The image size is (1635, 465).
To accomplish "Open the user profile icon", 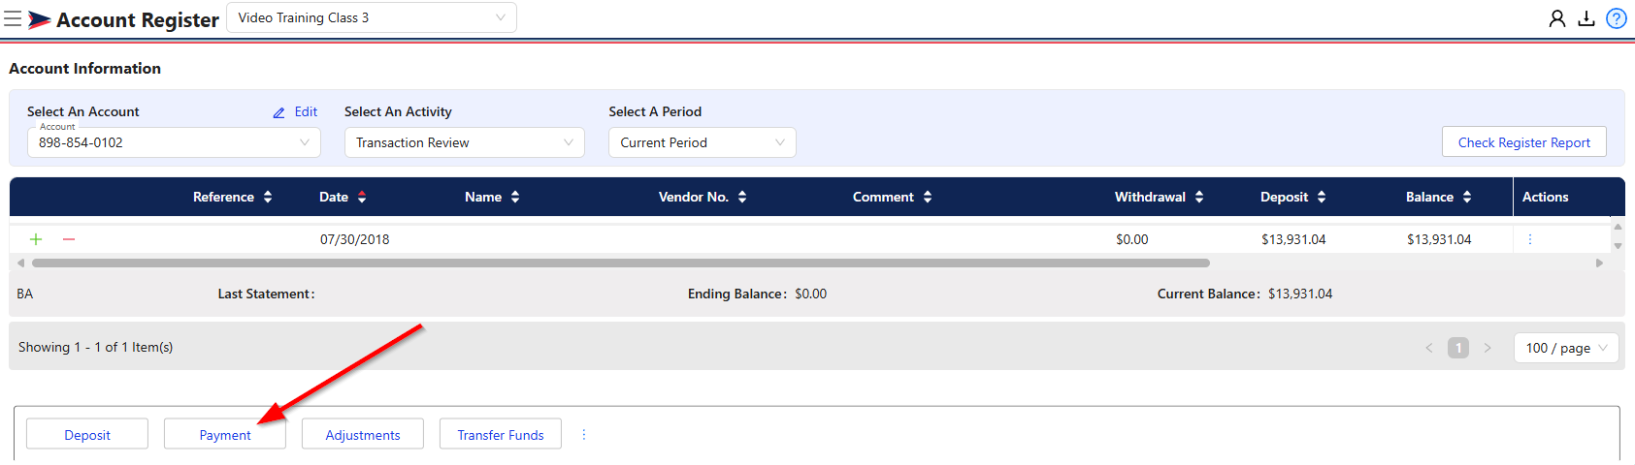I will tap(1557, 18).
